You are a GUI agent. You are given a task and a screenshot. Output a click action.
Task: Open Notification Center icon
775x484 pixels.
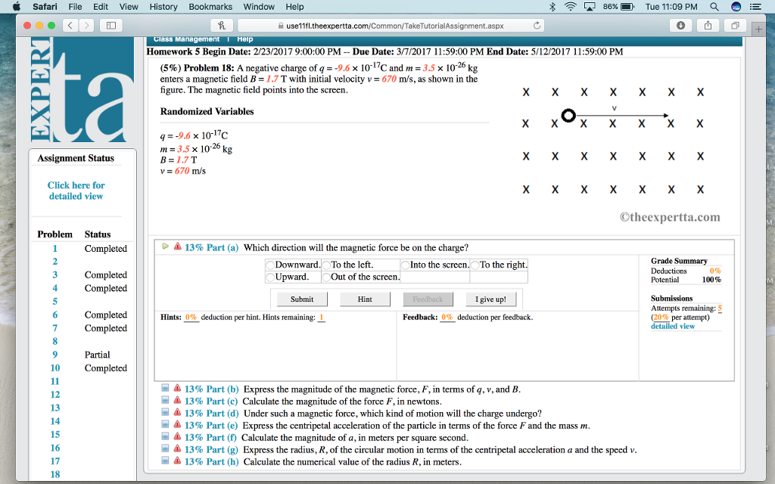click(756, 6)
